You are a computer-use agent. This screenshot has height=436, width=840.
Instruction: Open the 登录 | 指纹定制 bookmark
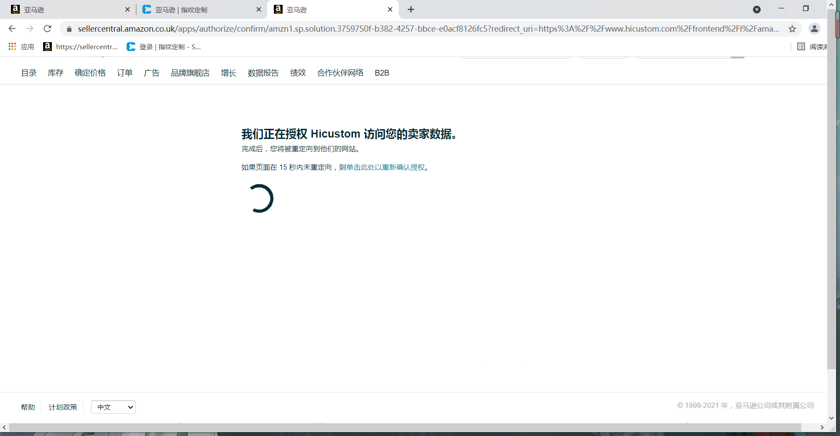pos(164,47)
